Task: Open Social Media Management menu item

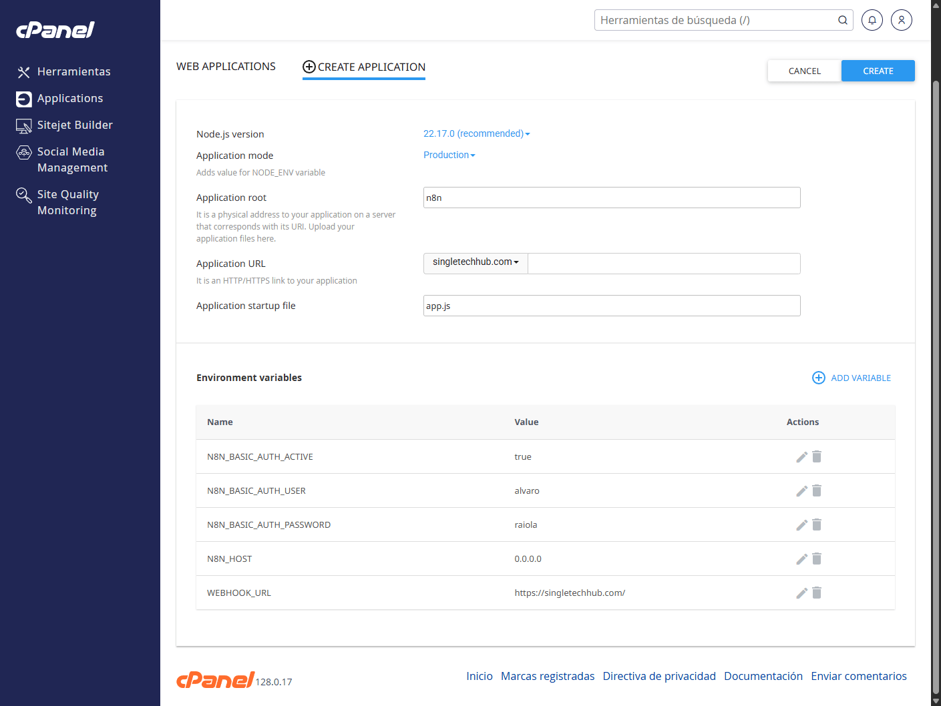Action: click(x=72, y=160)
